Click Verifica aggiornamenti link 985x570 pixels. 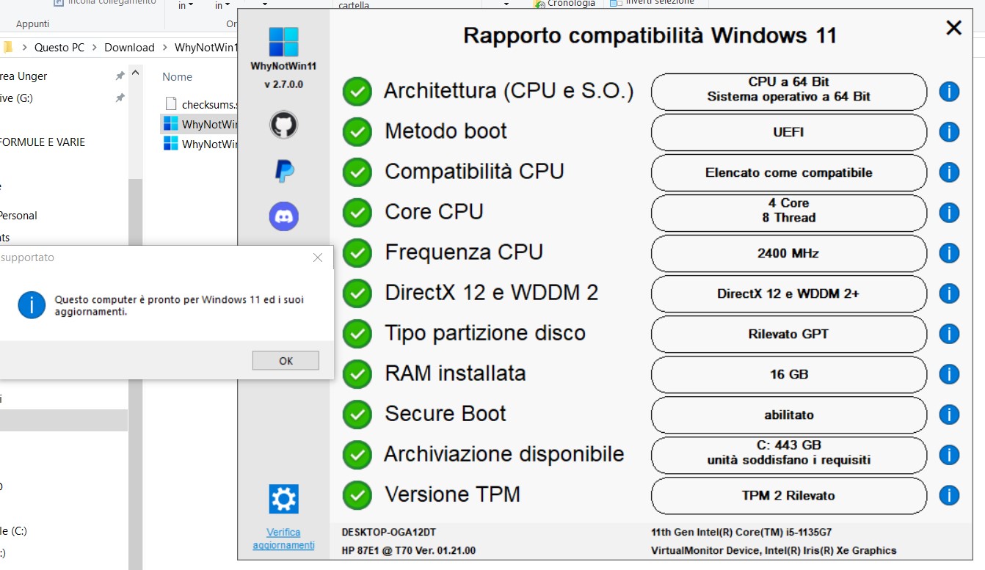coord(283,538)
